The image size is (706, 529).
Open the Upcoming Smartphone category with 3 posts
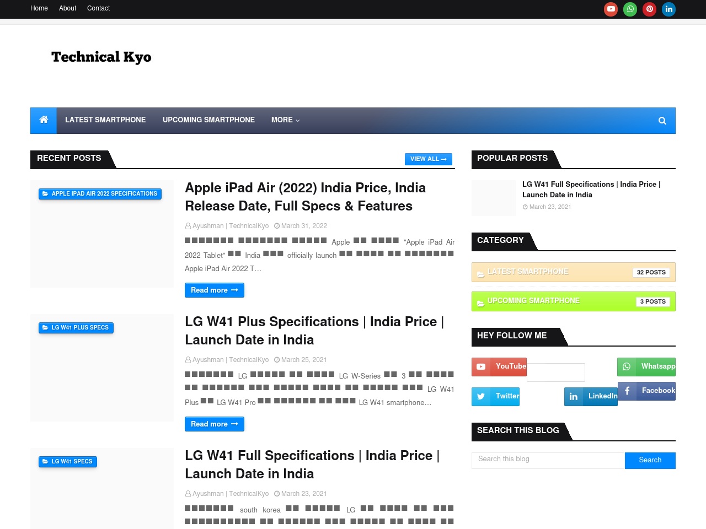tap(574, 301)
